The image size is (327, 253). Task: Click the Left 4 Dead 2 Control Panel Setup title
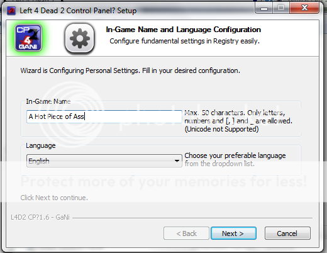[78, 11]
